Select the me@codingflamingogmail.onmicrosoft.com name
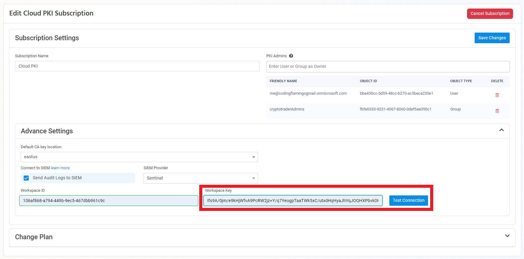524x259 pixels. 308,93
